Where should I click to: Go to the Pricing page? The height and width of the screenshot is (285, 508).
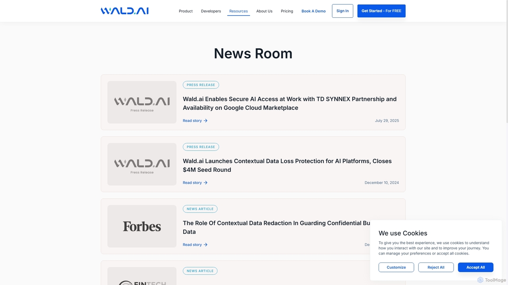coord(287,11)
